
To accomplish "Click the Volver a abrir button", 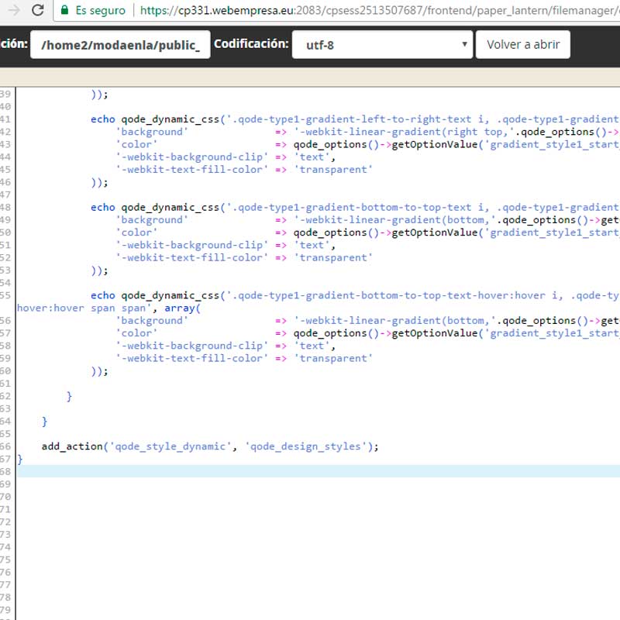I will tap(522, 45).
